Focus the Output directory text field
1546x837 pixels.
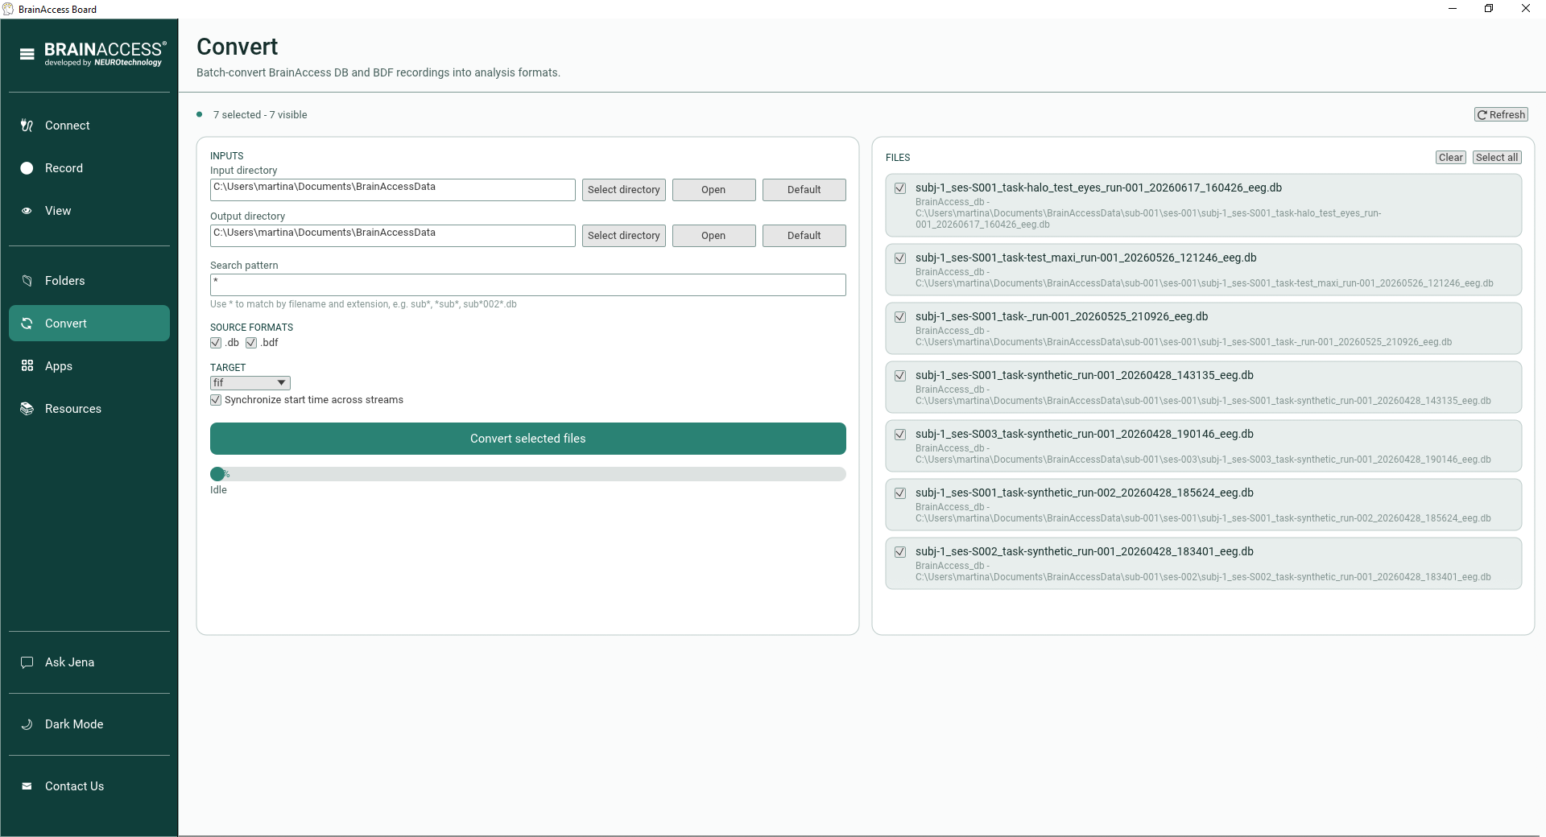[393, 236]
